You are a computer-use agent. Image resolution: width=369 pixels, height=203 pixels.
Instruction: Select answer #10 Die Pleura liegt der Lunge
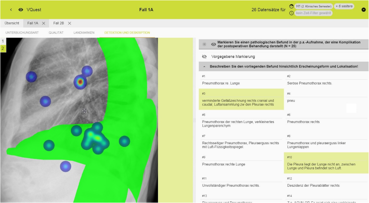click(x=326, y=163)
